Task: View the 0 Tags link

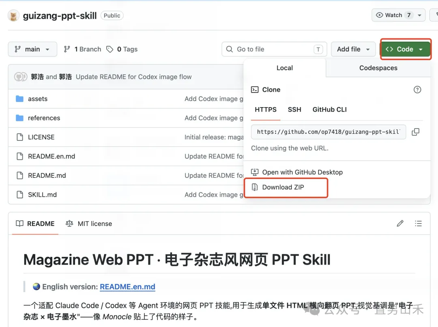Action: click(x=122, y=49)
